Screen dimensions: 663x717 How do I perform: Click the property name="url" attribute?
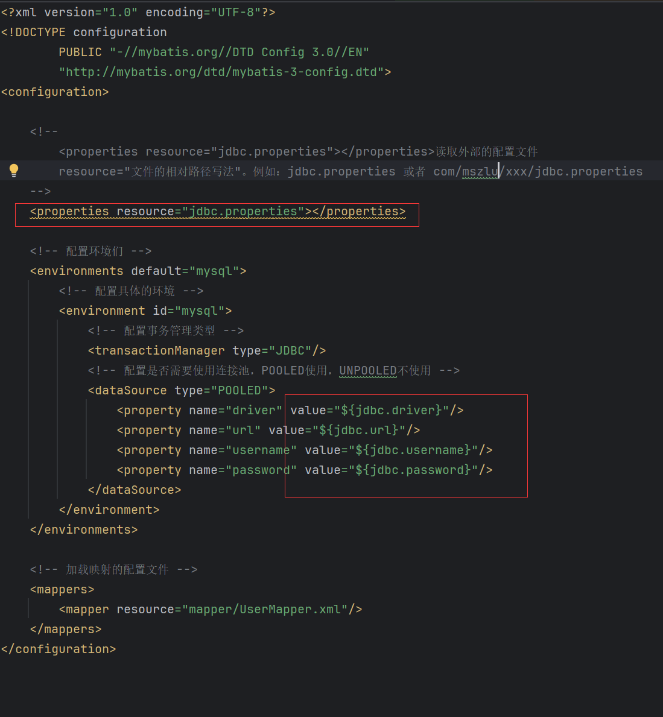pos(224,431)
